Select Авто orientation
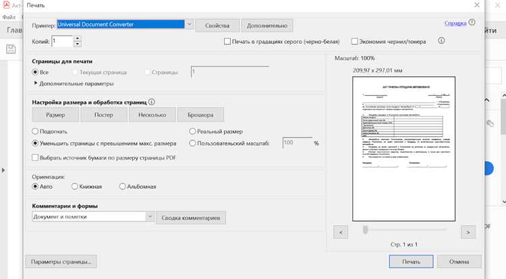Image resolution: width=506 pixels, height=279 pixels. [x=35, y=186]
